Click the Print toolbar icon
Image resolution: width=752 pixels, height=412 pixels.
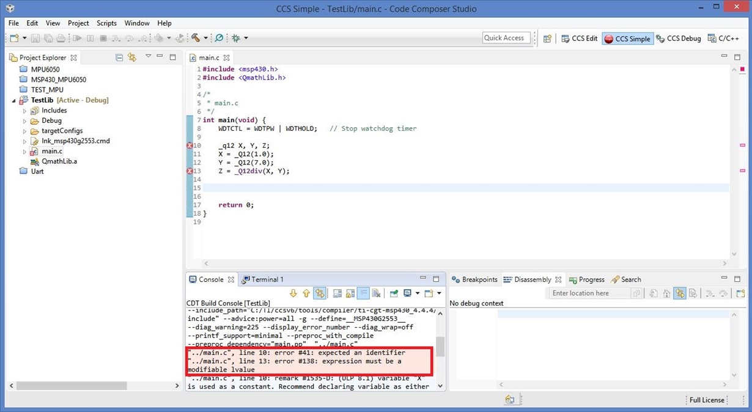[x=61, y=38]
